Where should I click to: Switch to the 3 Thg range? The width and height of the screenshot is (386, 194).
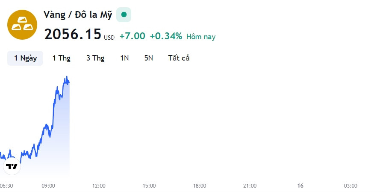(95, 58)
